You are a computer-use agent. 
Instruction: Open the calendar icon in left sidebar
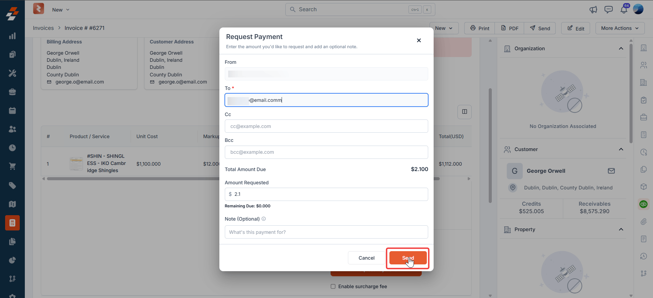click(x=12, y=110)
